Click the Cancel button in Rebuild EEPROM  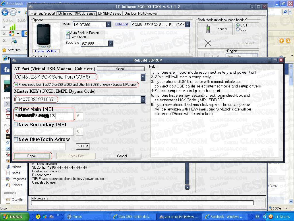click(122, 156)
